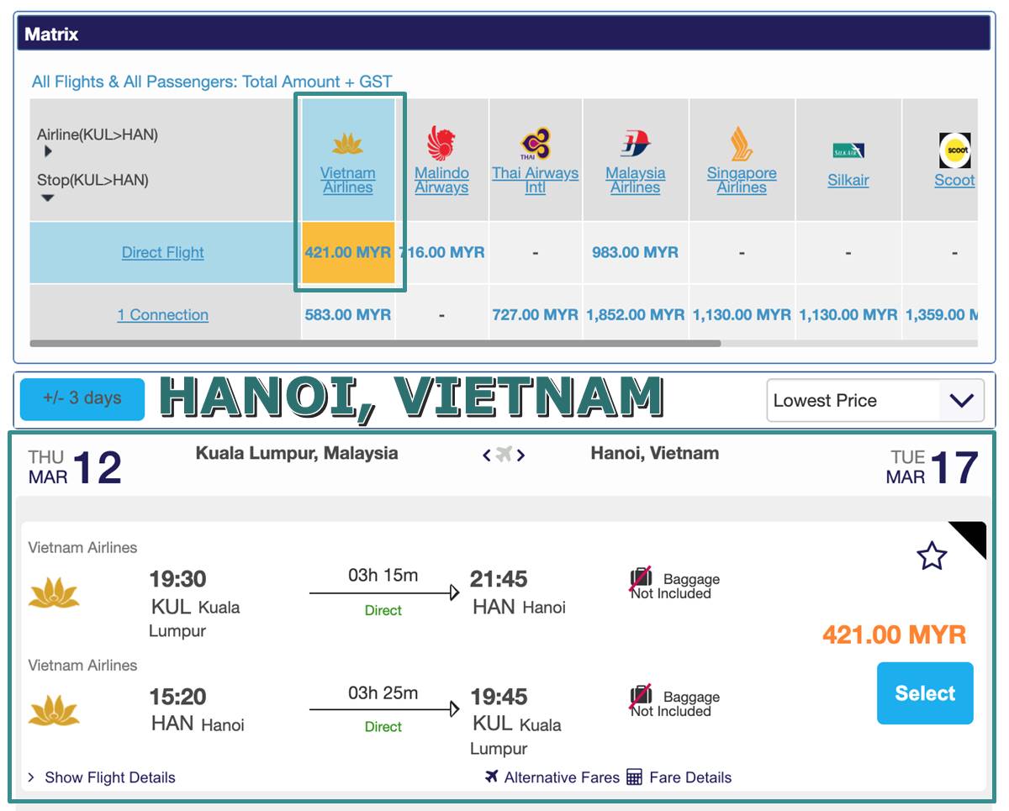This screenshot has height=811, width=1009.
Task: Select the 983.00 MYR Malaysia Airlines direct fare
Action: [635, 252]
